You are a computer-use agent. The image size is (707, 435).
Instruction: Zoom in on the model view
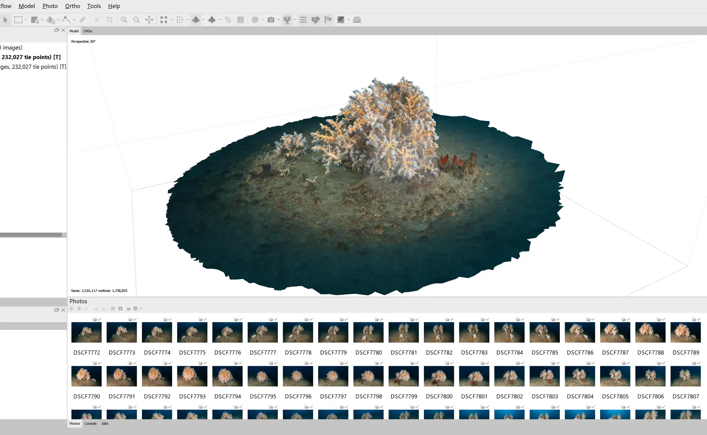(124, 20)
